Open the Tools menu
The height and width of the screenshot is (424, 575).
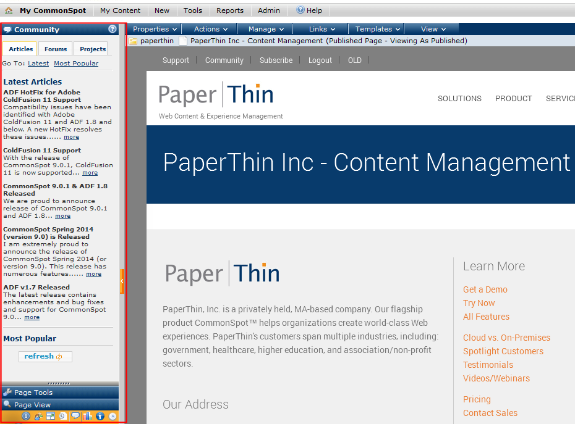tap(193, 10)
